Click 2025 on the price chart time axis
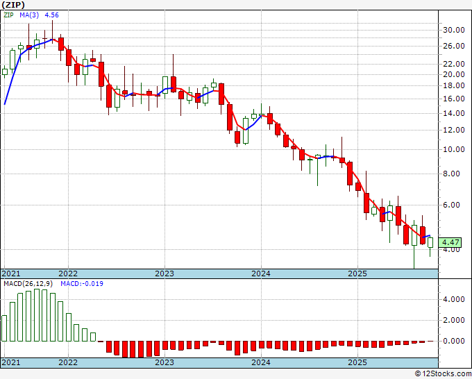 coord(357,273)
